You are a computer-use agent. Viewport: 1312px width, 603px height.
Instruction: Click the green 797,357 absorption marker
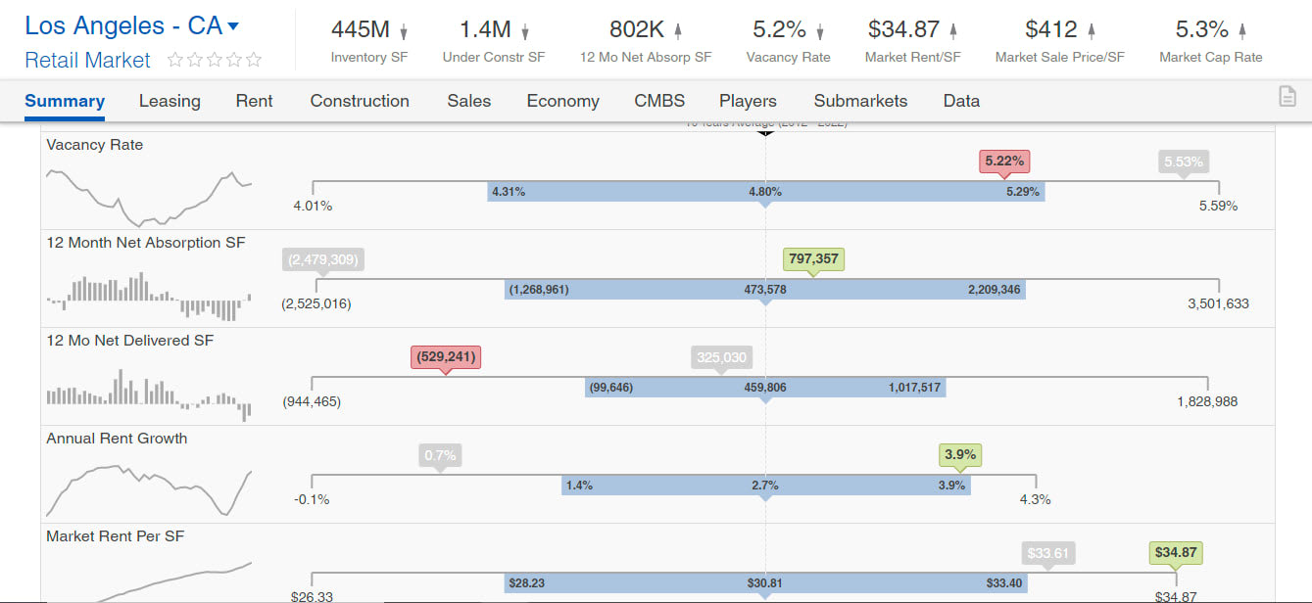point(813,259)
